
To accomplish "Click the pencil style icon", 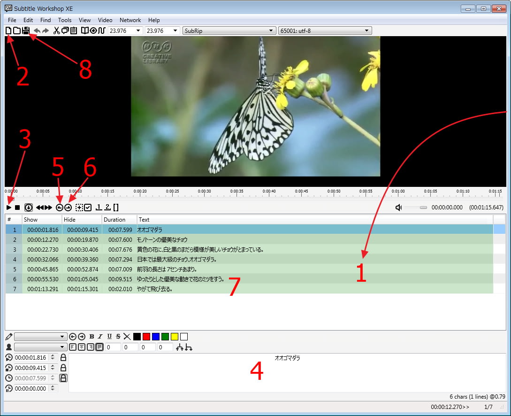I will (9, 337).
